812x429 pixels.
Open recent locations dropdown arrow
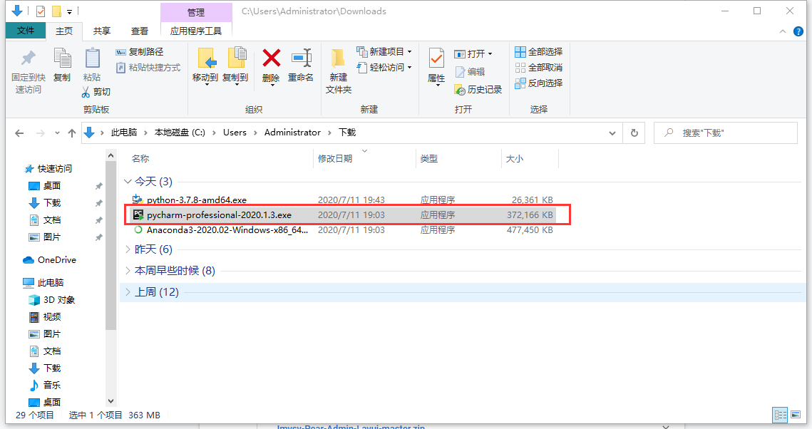coord(57,133)
